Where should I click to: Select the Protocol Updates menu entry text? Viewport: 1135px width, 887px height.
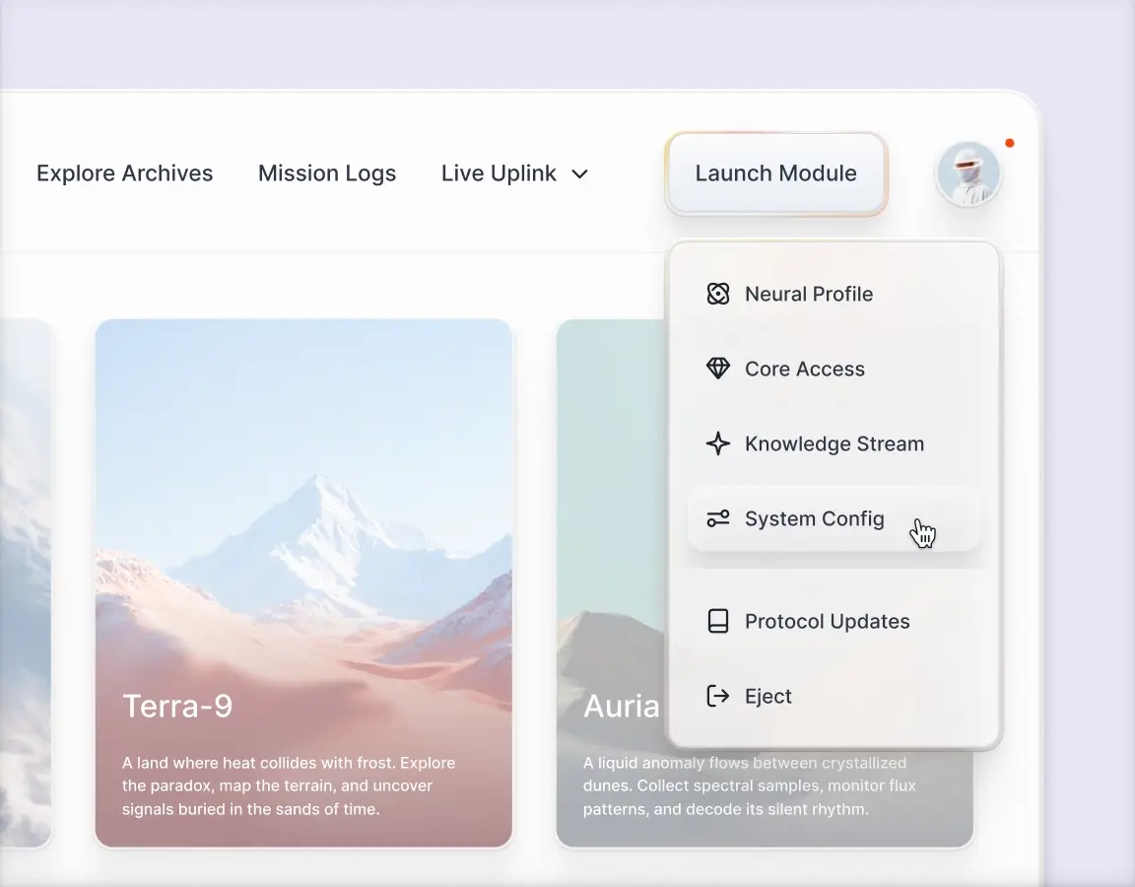[827, 621]
